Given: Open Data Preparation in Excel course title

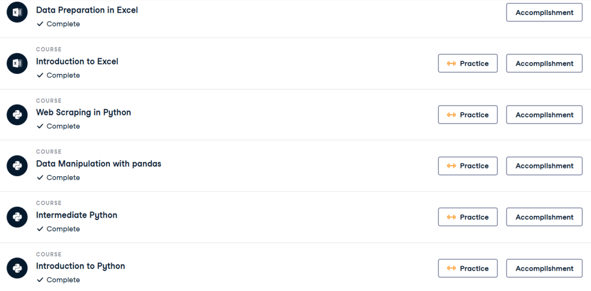Looking at the screenshot, I should coord(87,10).
